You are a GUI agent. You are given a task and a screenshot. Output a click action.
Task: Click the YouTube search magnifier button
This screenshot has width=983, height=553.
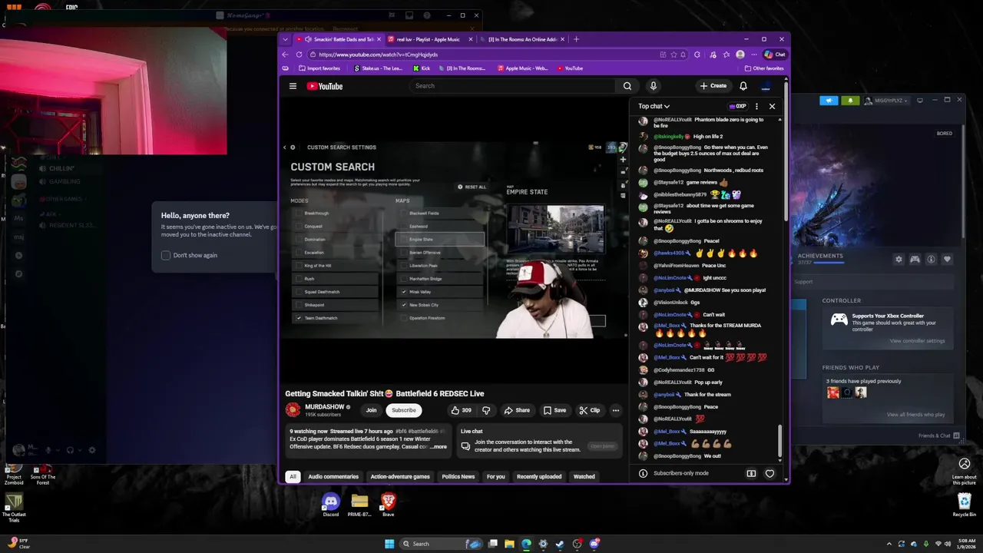click(x=627, y=86)
